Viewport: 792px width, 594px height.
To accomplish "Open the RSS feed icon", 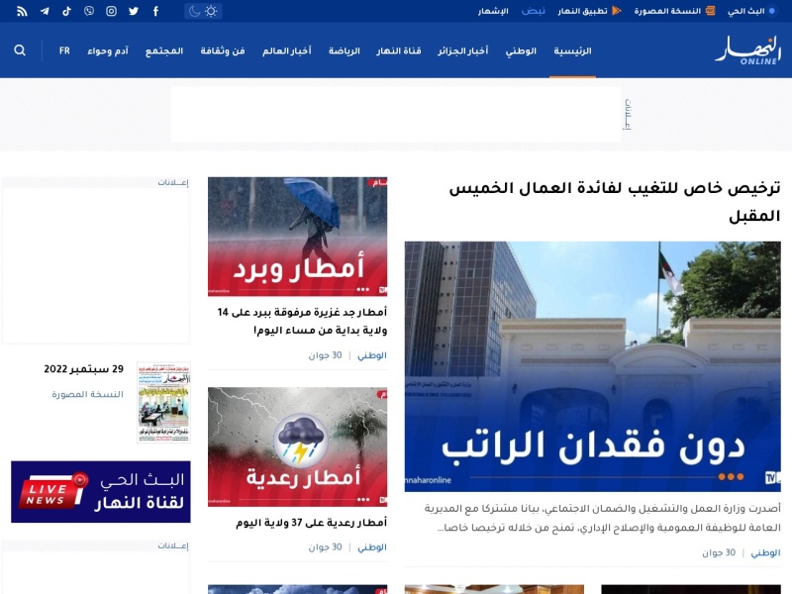I will (22, 11).
